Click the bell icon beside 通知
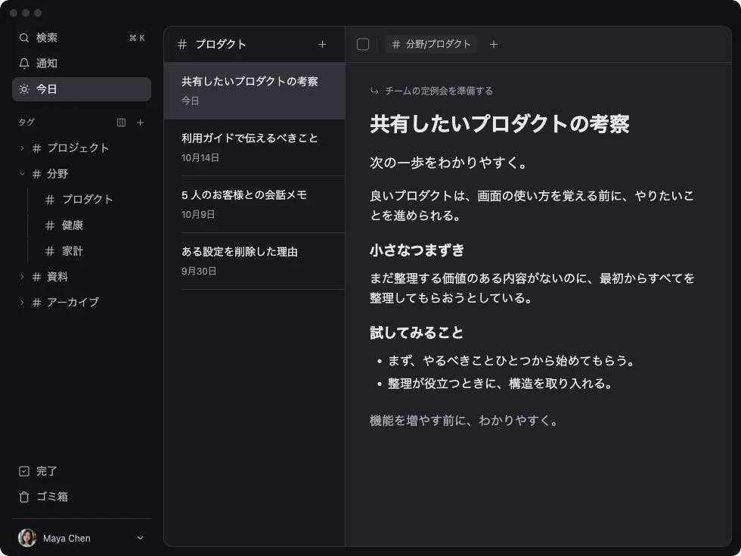 pyautogui.click(x=23, y=64)
